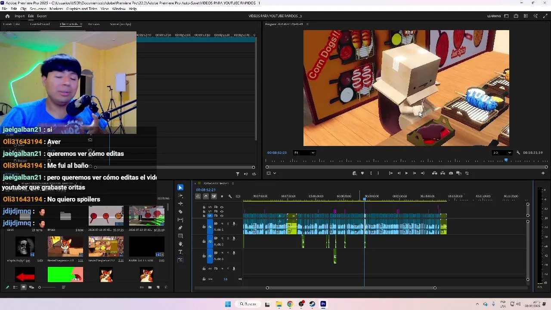Open Program Monitor settings wrench
The width and height of the screenshot is (551, 310).
point(518,152)
